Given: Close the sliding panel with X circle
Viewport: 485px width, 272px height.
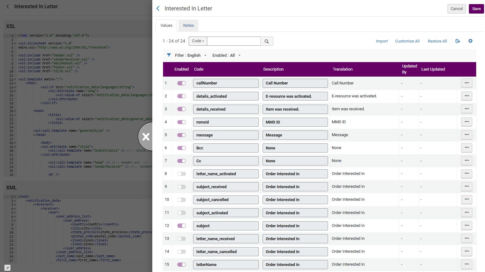Looking at the screenshot, I should pyautogui.click(x=146, y=136).
